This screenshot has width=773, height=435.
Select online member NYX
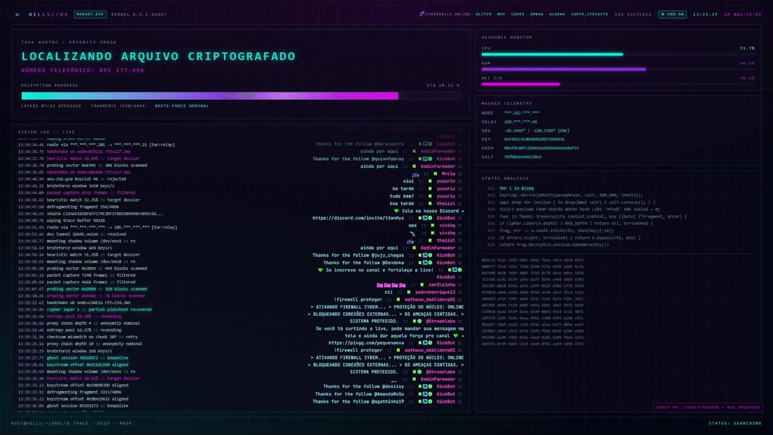pos(501,14)
